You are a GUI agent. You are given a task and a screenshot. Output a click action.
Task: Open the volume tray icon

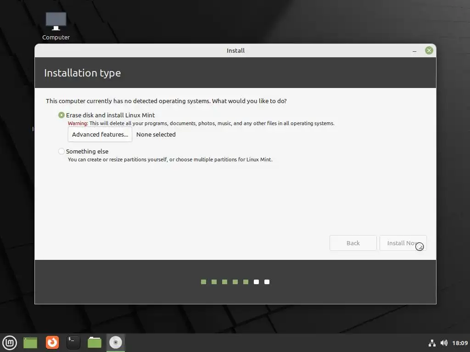(x=444, y=343)
